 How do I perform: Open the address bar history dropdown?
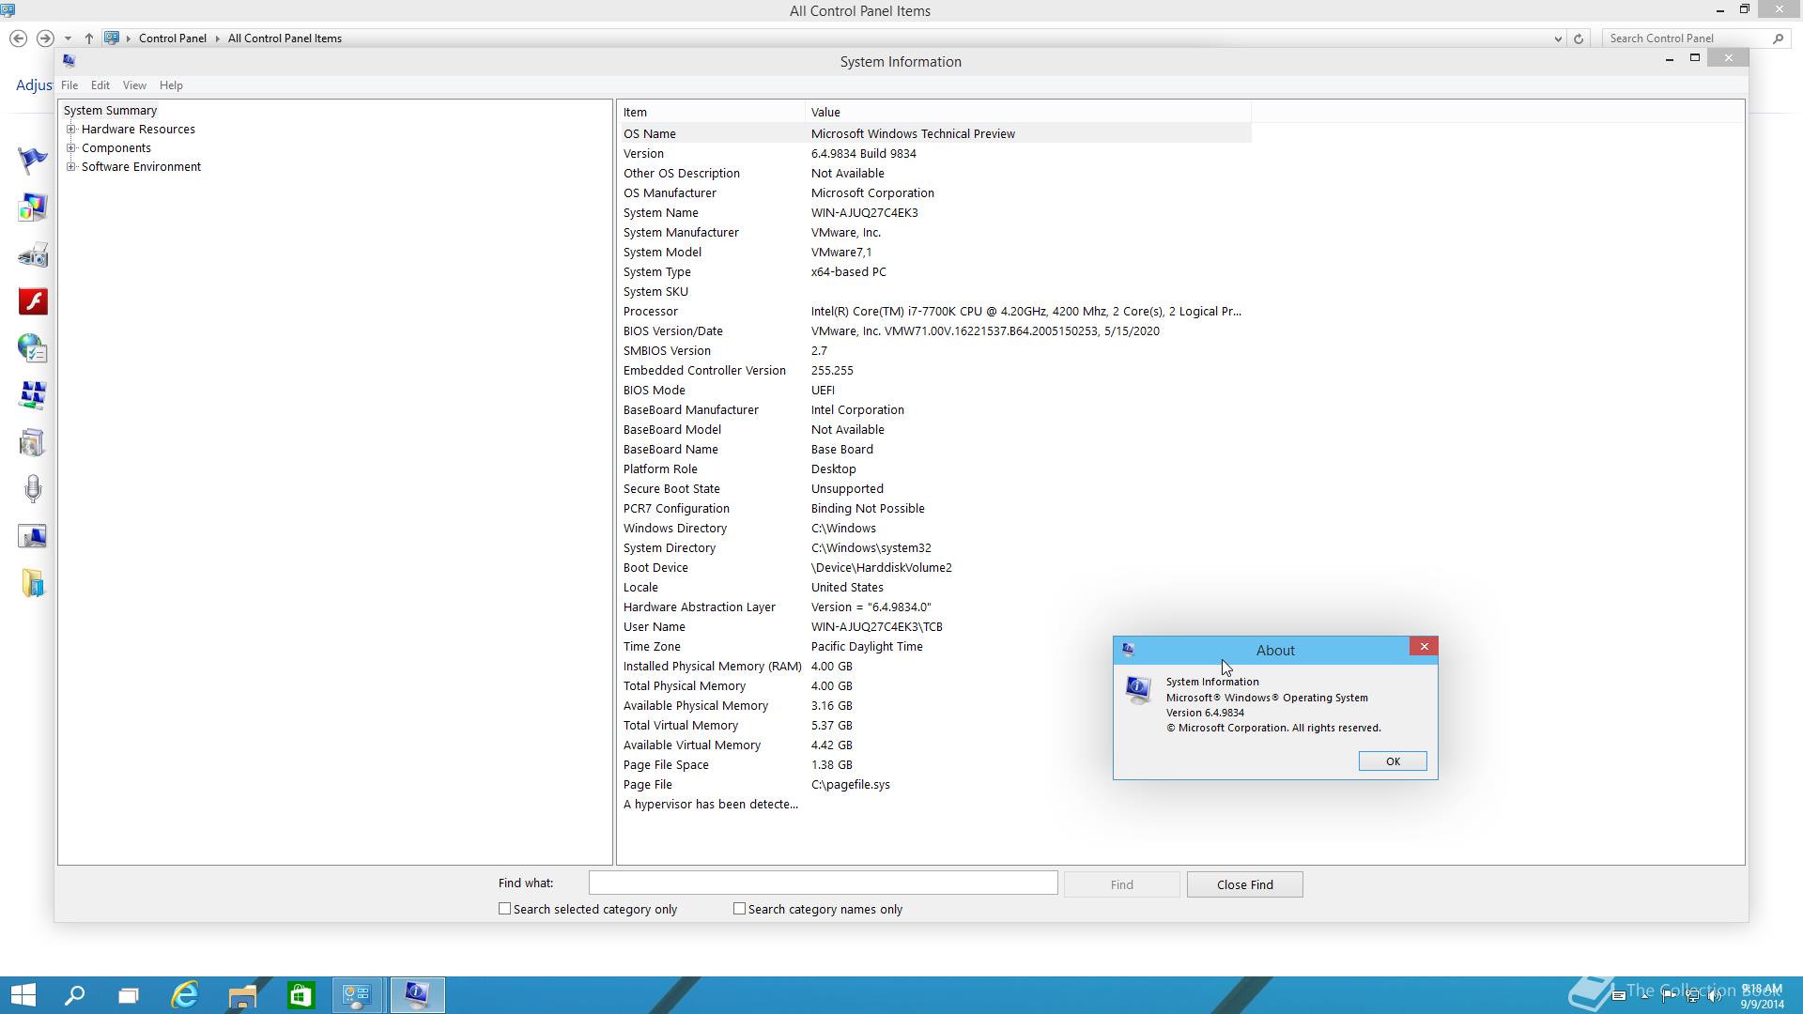[x=1558, y=38]
